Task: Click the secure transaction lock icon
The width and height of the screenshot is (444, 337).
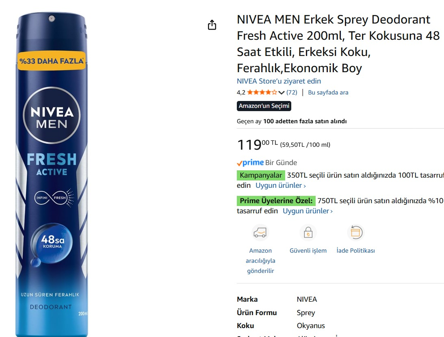Action: coord(308,233)
